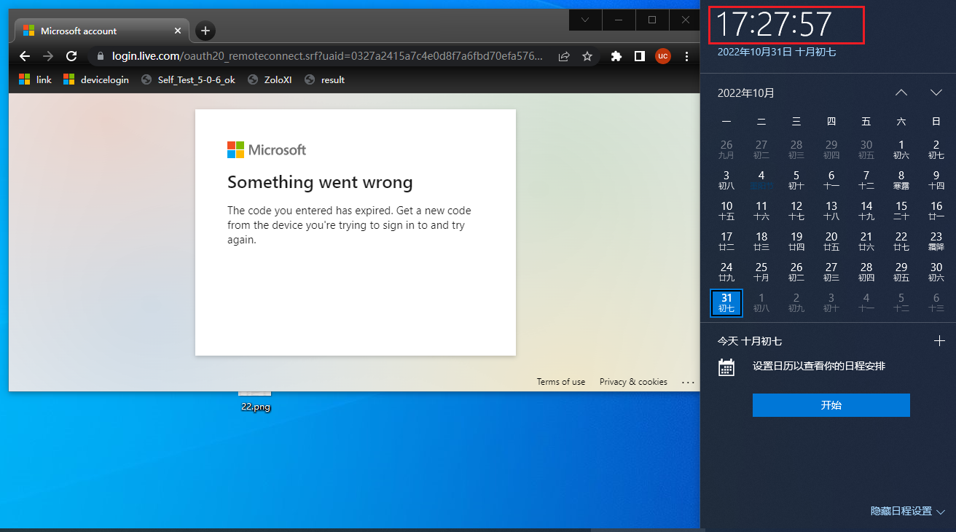Select September 26 九月 in calendar
Viewport: 956px width, 532px height.
click(726, 149)
